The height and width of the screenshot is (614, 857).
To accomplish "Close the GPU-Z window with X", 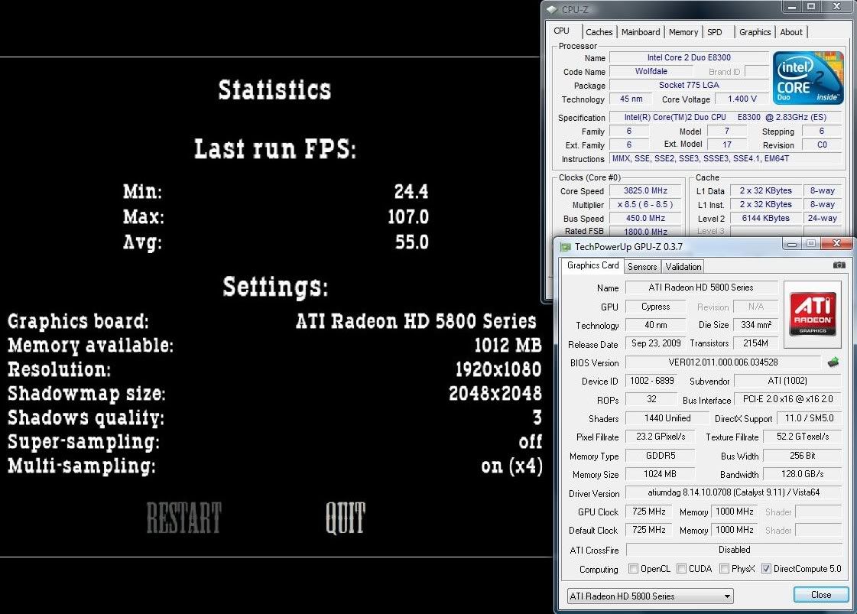I will click(836, 242).
